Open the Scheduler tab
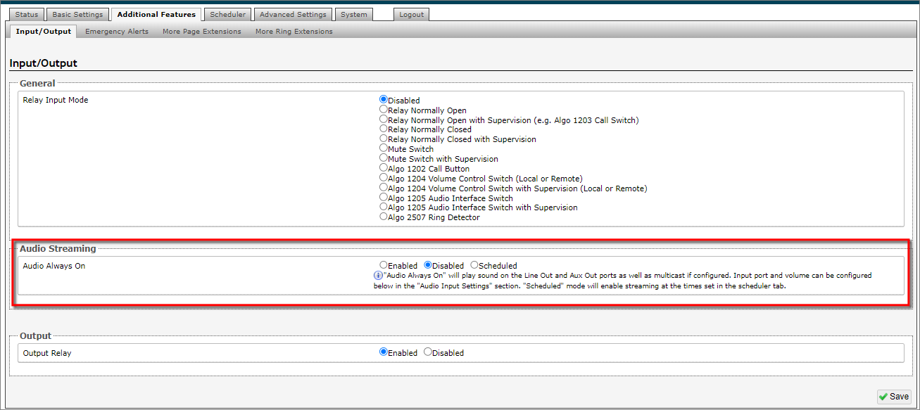This screenshot has height=410, width=920. 228,15
